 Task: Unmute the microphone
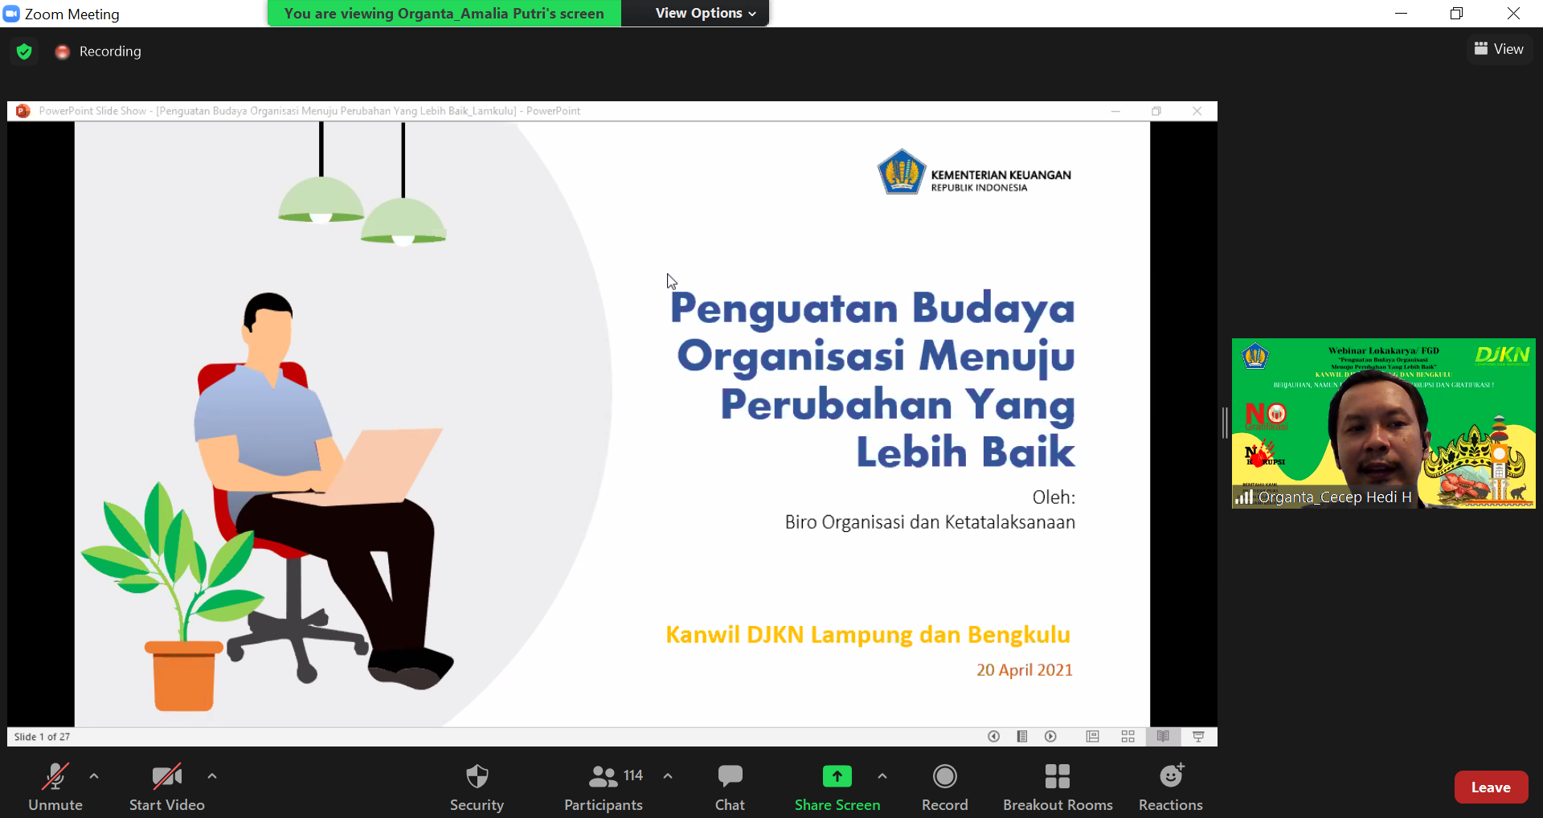point(55,787)
